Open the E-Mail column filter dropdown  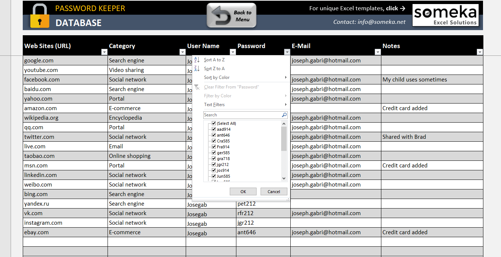pyautogui.click(x=378, y=52)
